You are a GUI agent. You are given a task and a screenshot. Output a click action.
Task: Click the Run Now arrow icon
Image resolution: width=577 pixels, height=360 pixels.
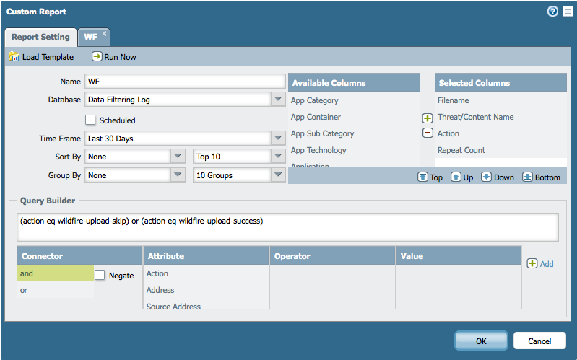(x=97, y=56)
